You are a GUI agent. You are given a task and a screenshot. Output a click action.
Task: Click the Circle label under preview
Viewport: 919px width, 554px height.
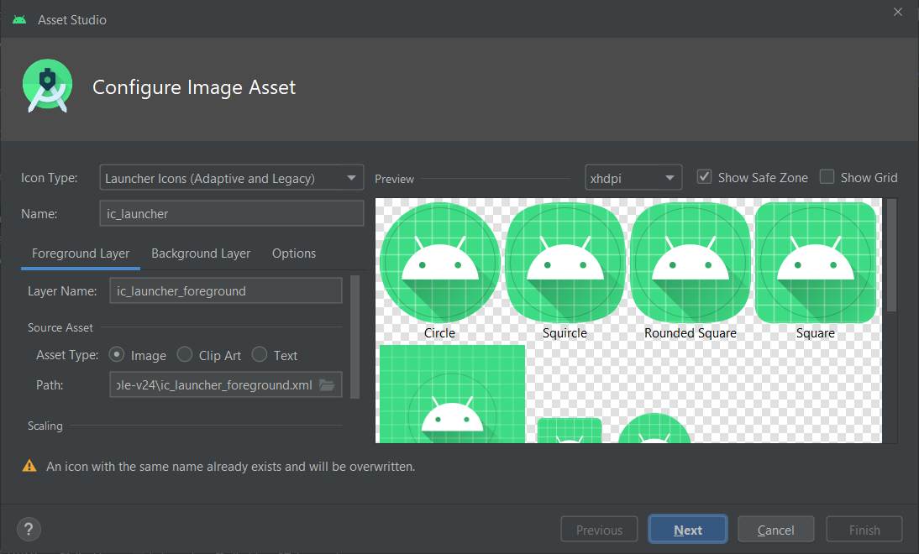pos(439,332)
